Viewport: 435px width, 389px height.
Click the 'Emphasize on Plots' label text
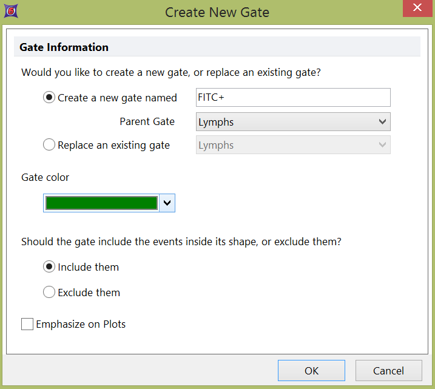tap(81, 324)
